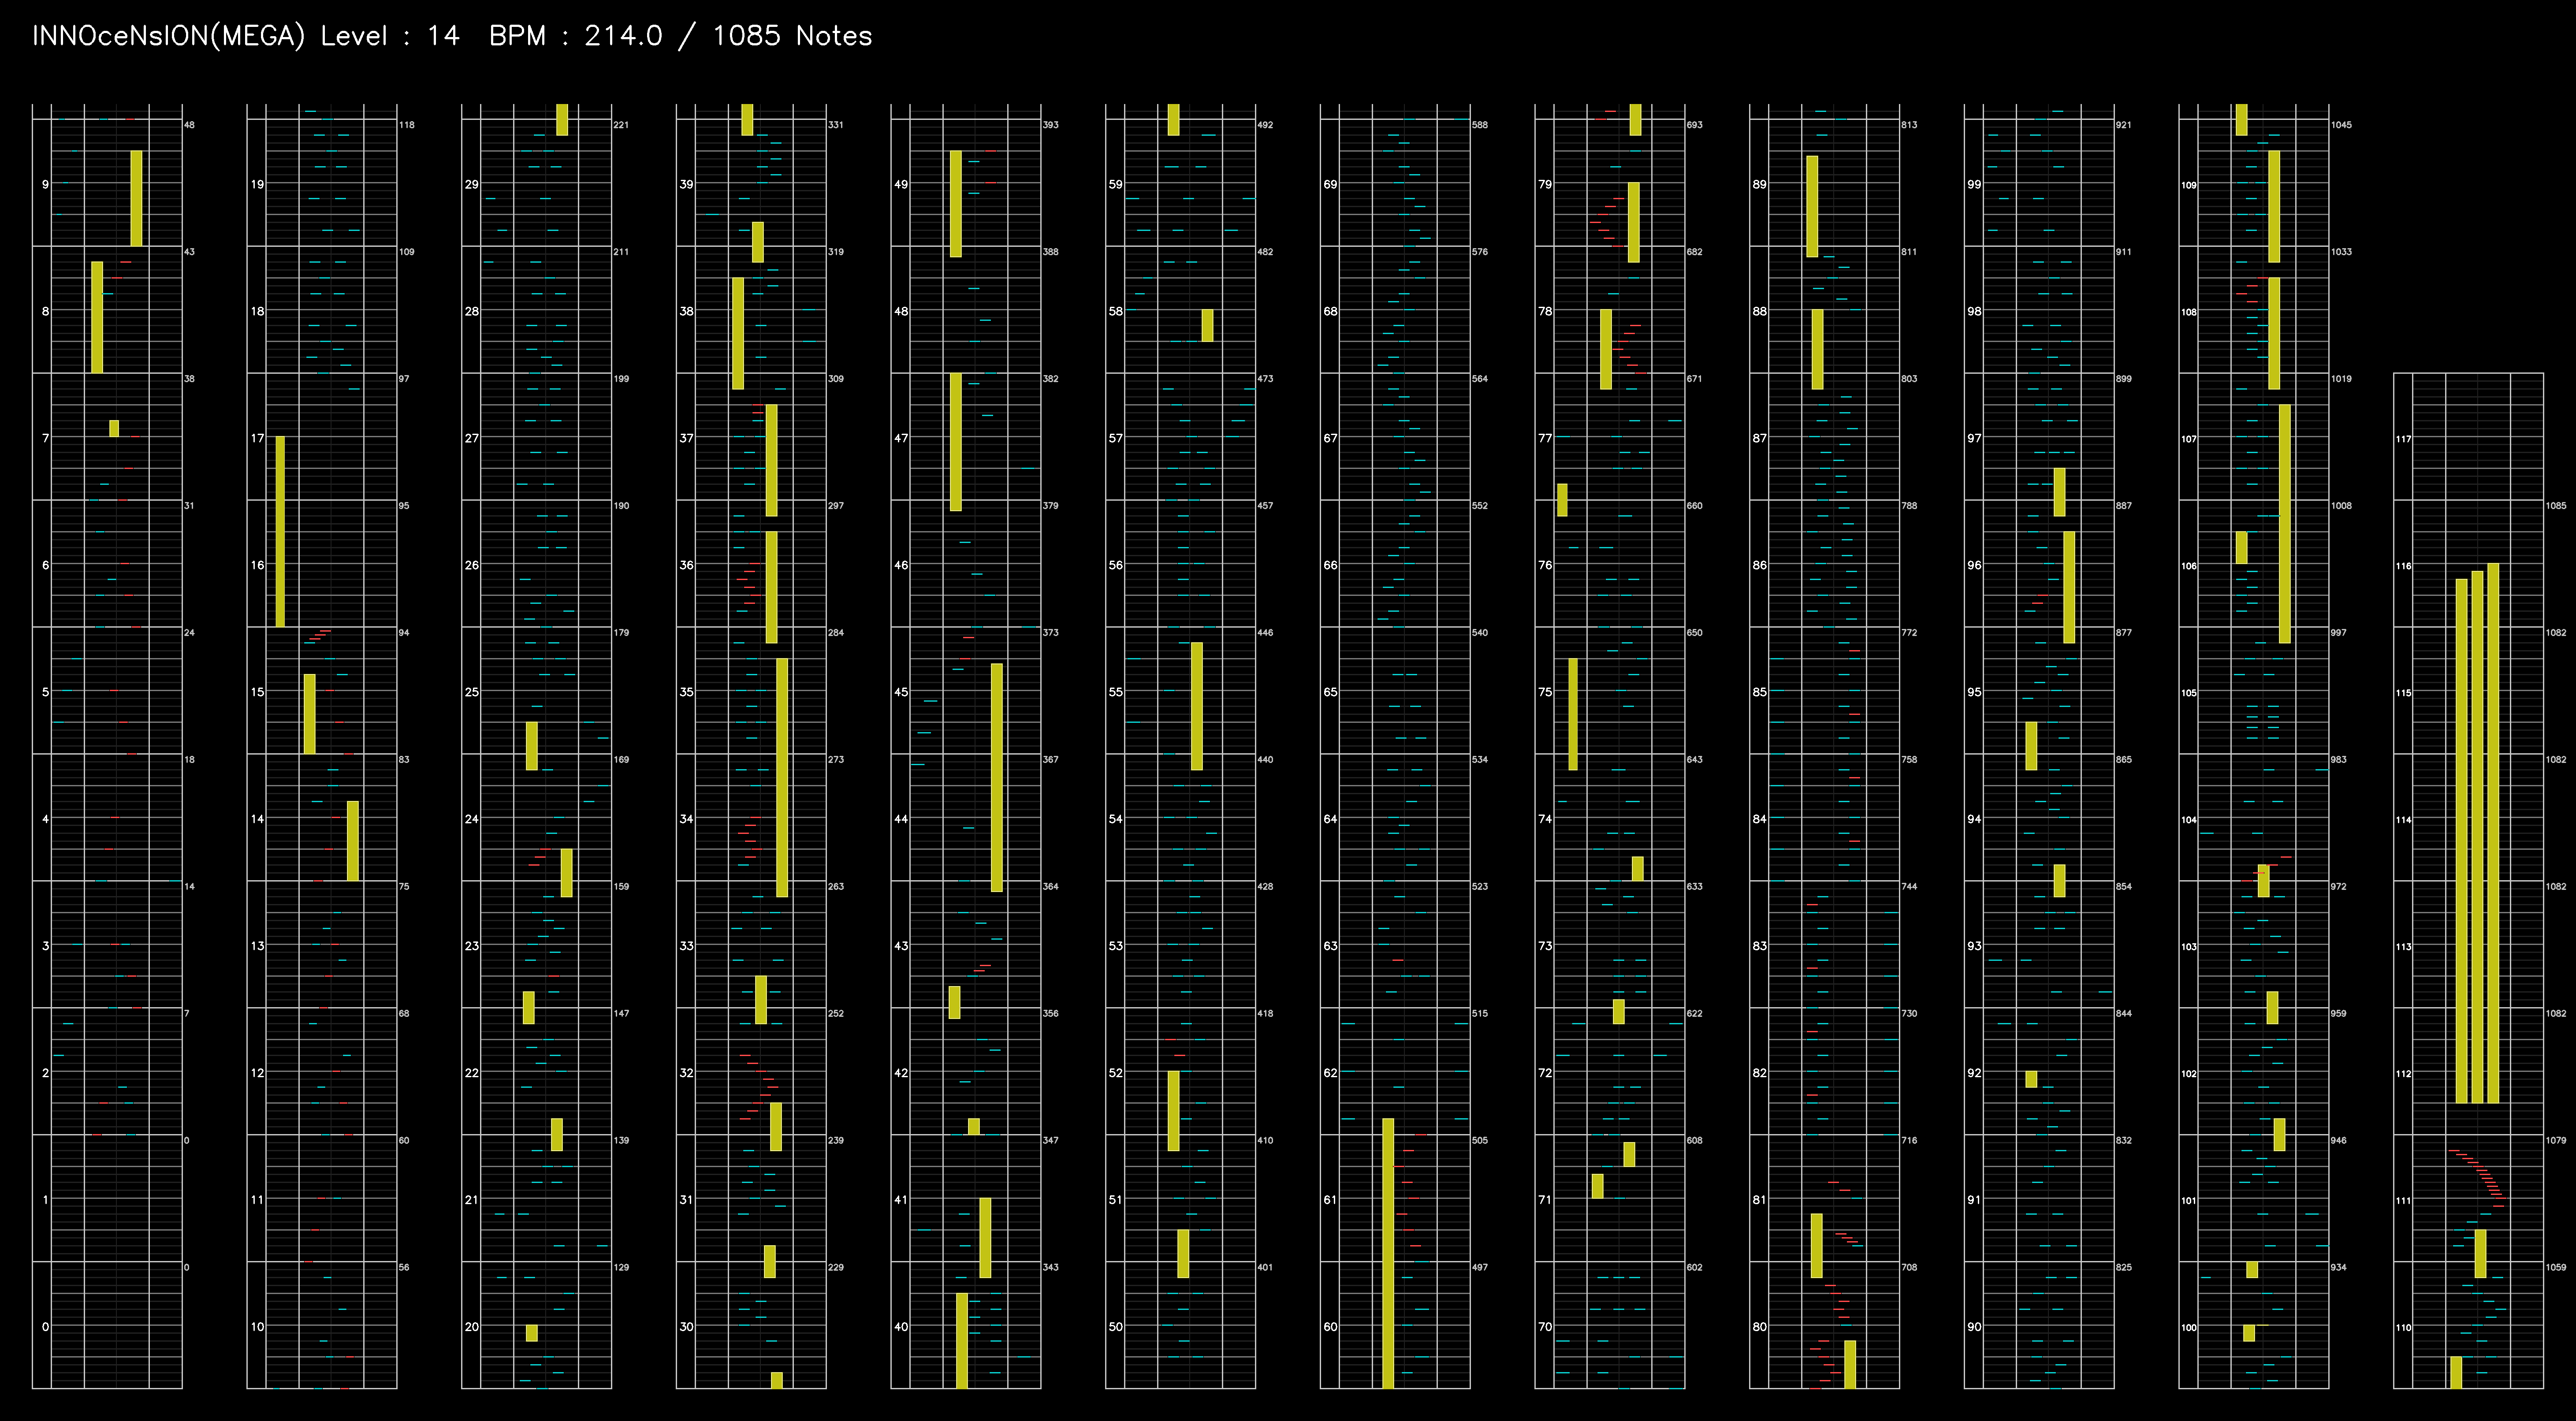Click the note count 221 label
The width and height of the screenshot is (2576, 1421).
coord(622,125)
